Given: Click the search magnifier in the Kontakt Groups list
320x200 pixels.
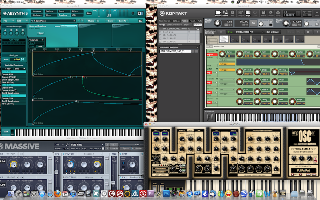Looking at the screenshot, I should tap(197, 29).
